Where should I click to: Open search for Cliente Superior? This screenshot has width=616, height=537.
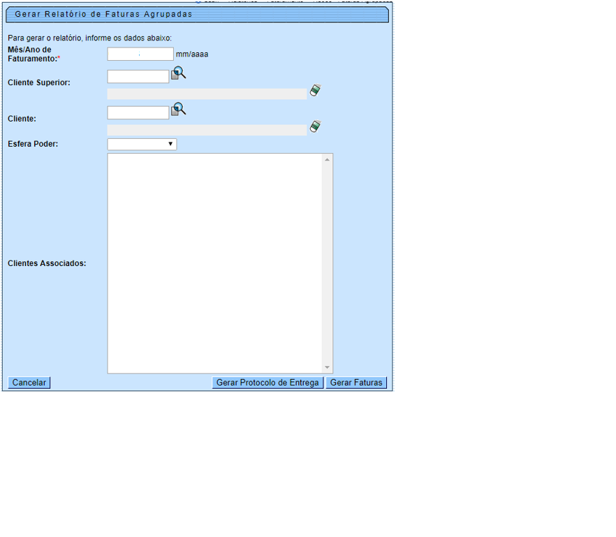(178, 73)
